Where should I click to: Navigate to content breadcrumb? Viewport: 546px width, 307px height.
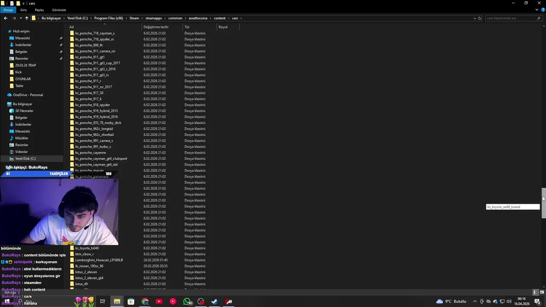click(x=220, y=18)
